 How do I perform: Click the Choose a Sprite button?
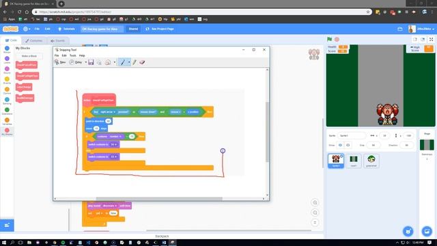click(x=408, y=231)
